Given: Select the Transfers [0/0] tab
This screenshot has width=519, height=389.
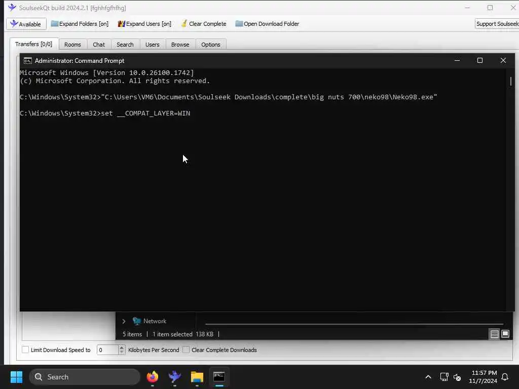Looking at the screenshot, I should (34, 44).
